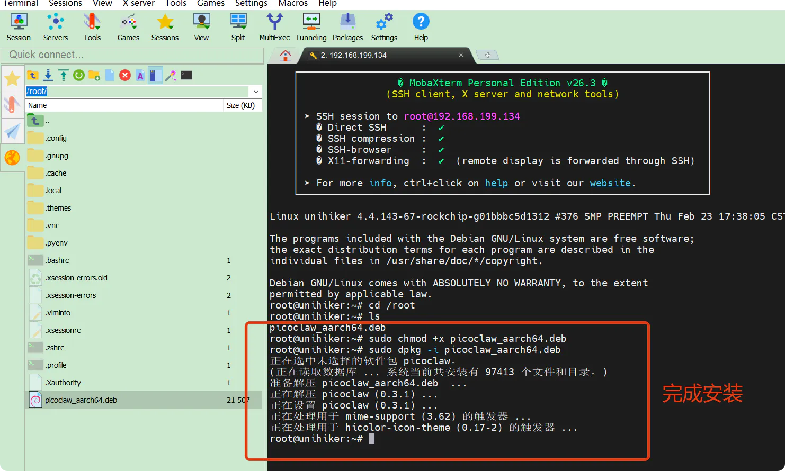
Task: Open the Sessions star icon
Action: pos(165,27)
